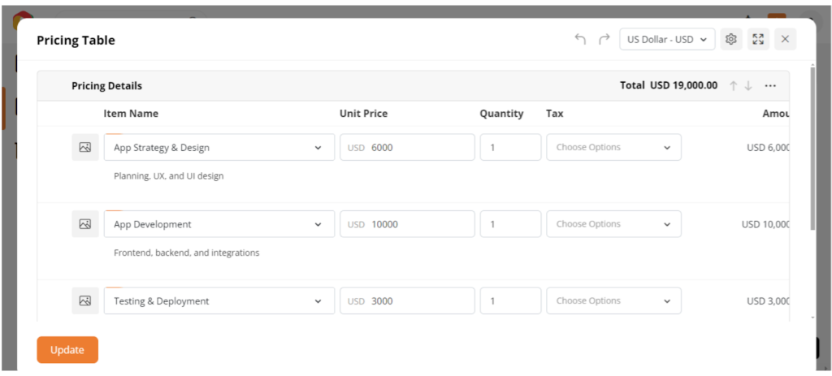Add image for App Strategy & Design
The image size is (832, 376).
(x=85, y=148)
